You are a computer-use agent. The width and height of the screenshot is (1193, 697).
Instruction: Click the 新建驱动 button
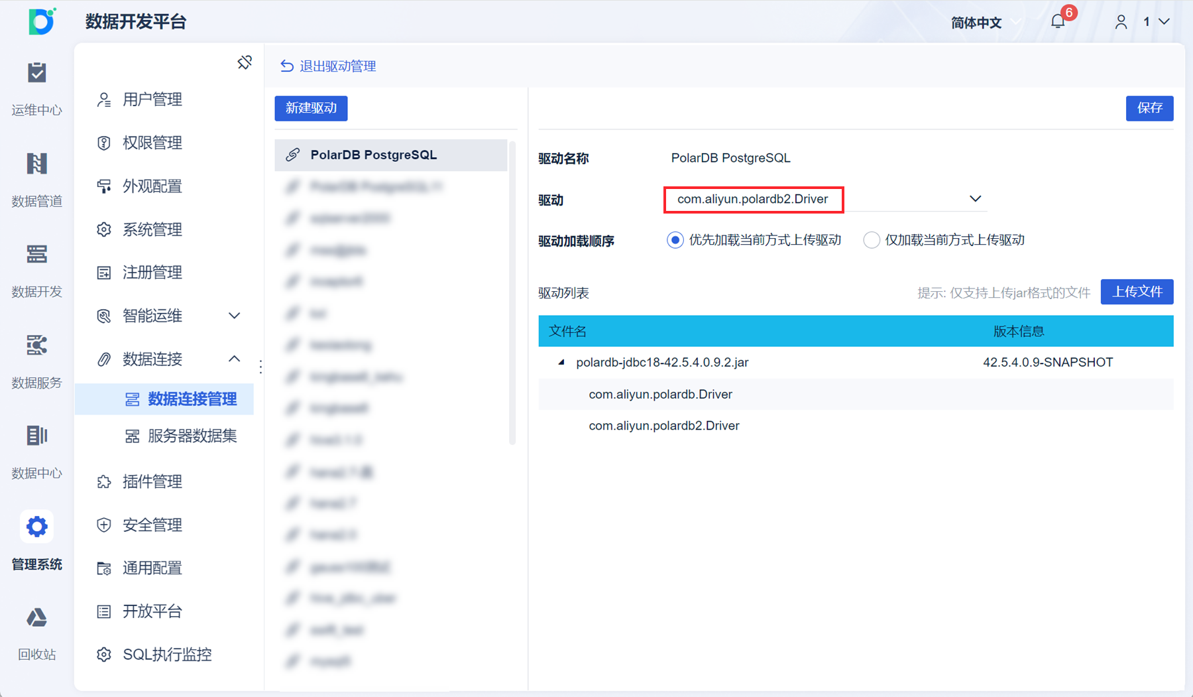tap(311, 108)
